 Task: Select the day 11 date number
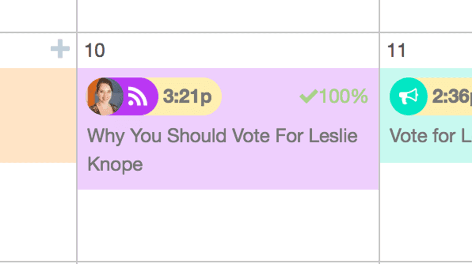397,50
